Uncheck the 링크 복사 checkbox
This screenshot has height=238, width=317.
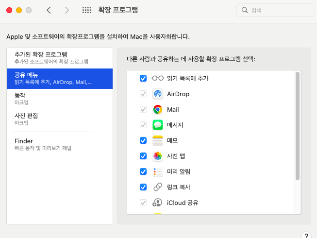[143, 187]
